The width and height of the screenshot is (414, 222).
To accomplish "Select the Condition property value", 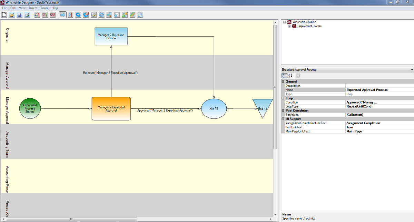I will coord(379,102).
